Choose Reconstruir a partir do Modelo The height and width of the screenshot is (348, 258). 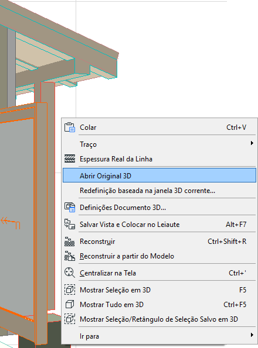[x=159, y=256]
